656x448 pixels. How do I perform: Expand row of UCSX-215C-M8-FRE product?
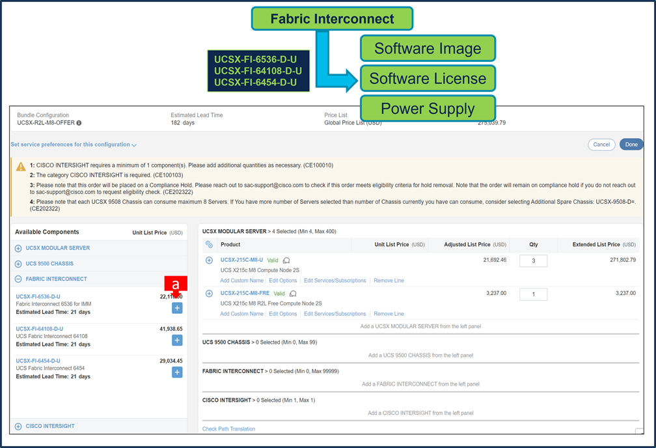[x=209, y=294]
